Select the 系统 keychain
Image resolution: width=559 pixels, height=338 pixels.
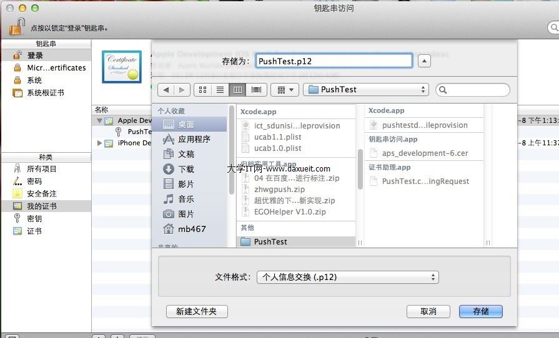click(x=46, y=80)
